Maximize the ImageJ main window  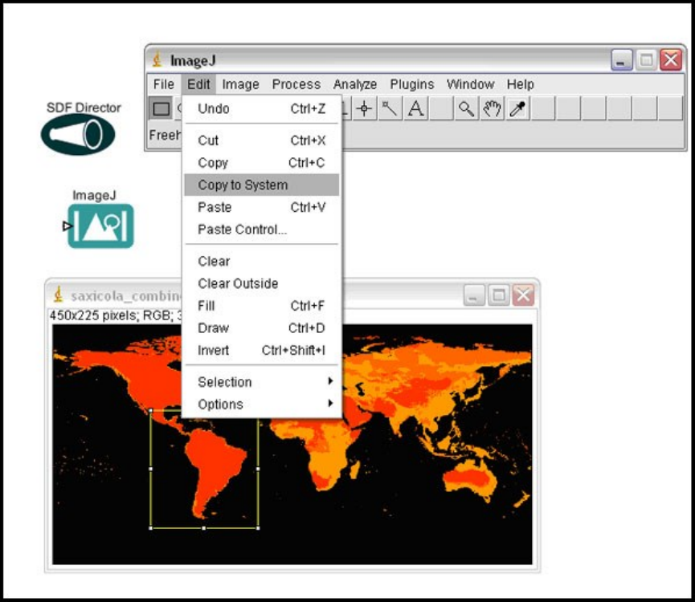coord(646,59)
